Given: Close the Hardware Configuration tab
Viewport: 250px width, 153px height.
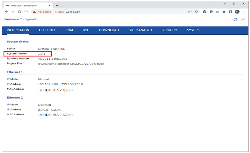Looking at the screenshot, I should point(49,5).
